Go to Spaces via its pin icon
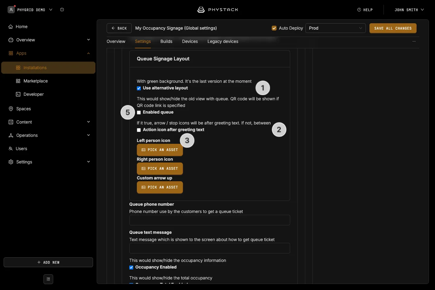Image resolution: width=435 pixels, height=290 pixels. click(x=11, y=109)
